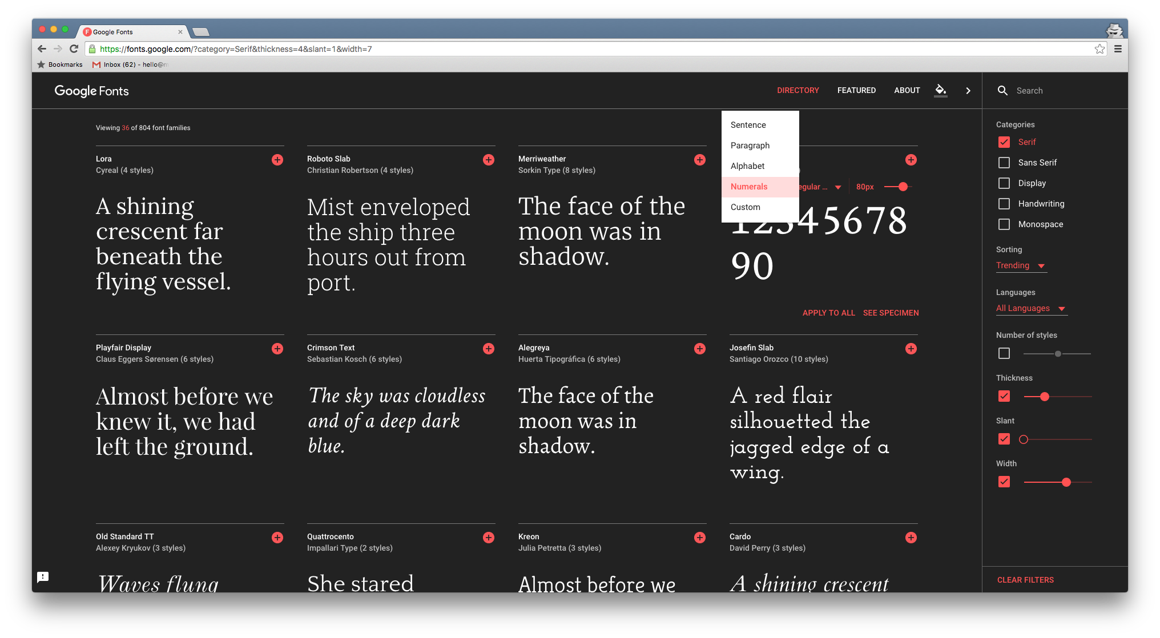Add the fourth top-row font with plus icon
This screenshot has height=638, width=1160.
point(911,160)
